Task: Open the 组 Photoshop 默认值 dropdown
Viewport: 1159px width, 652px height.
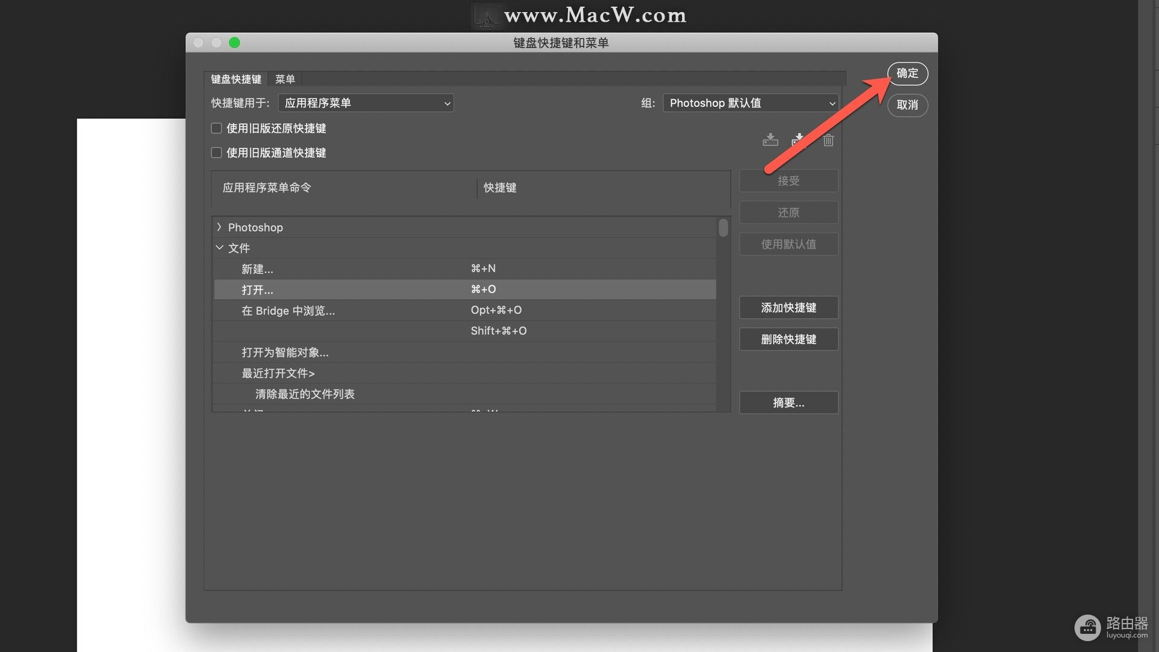Action: [x=750, y=103]
